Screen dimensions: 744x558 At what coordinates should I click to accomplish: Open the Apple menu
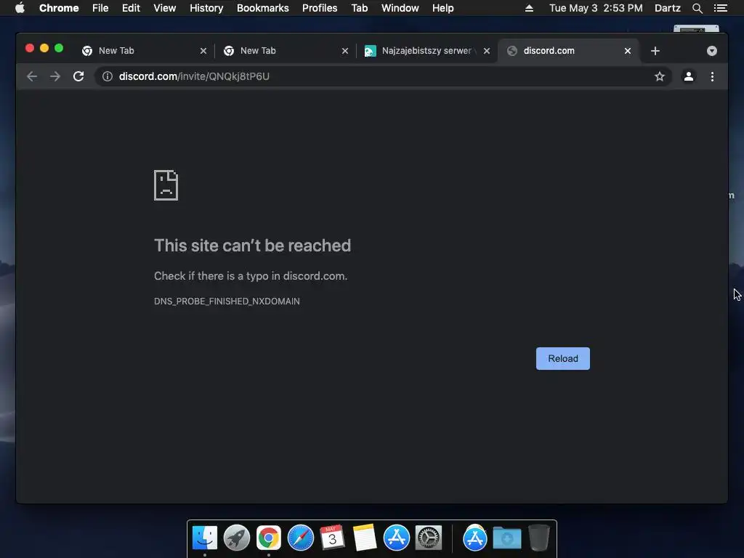pyautogui.click(x=20, y=8)
